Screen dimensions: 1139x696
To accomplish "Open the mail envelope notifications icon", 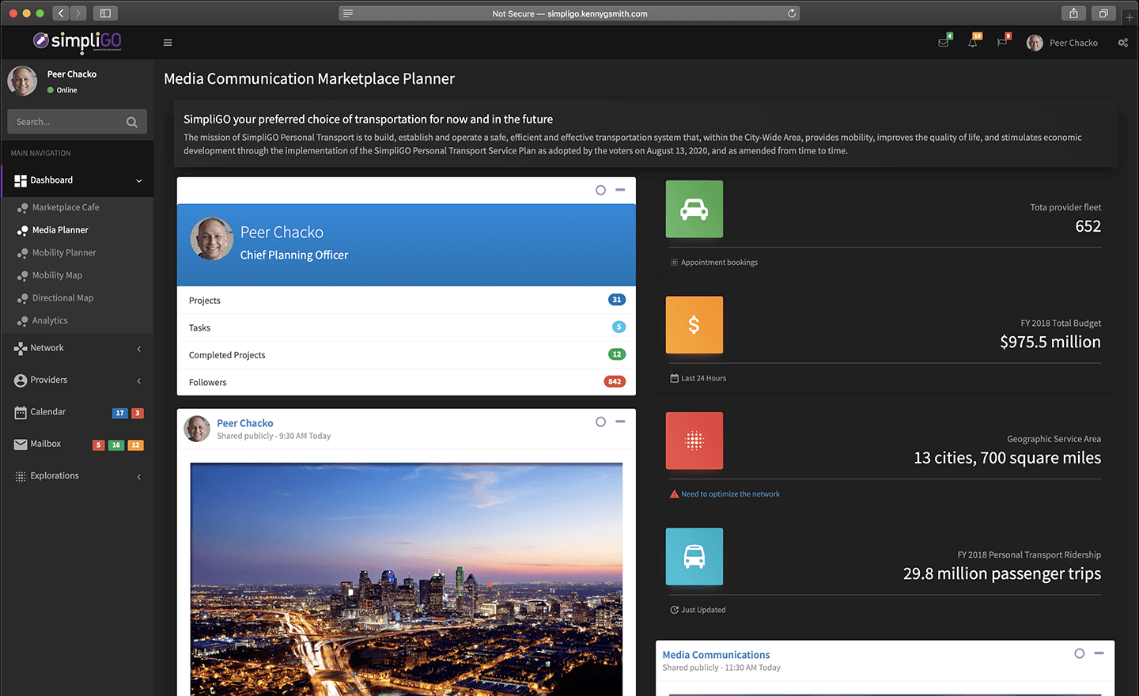I will tap(943, 43).
